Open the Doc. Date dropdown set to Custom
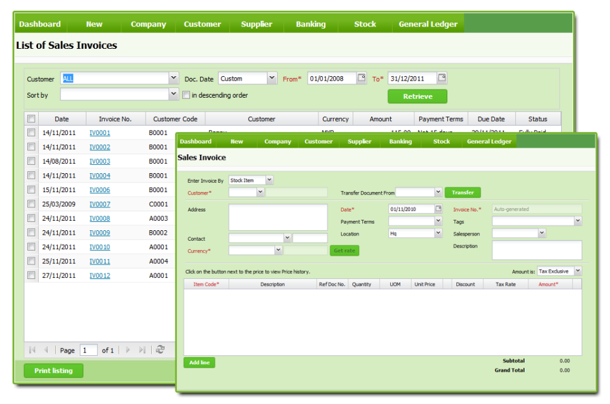610x404 pixels. tap(271, 77)
